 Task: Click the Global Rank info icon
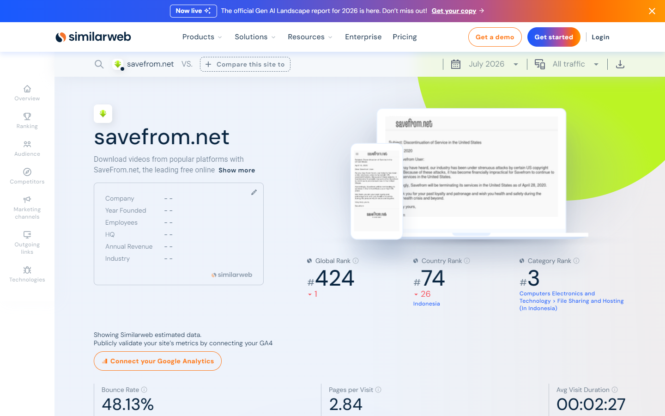point(356,261)
